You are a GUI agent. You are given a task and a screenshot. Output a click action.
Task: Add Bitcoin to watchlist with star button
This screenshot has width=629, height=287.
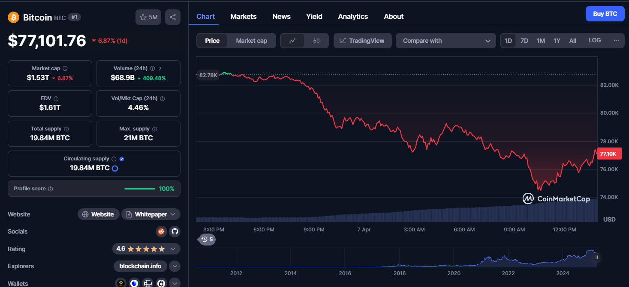pos(148,17)
